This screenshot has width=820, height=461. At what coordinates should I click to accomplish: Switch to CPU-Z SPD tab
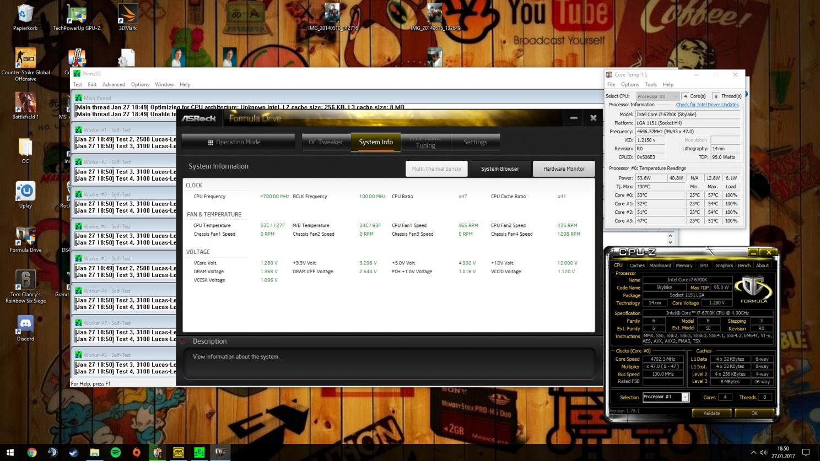(703, 265)
